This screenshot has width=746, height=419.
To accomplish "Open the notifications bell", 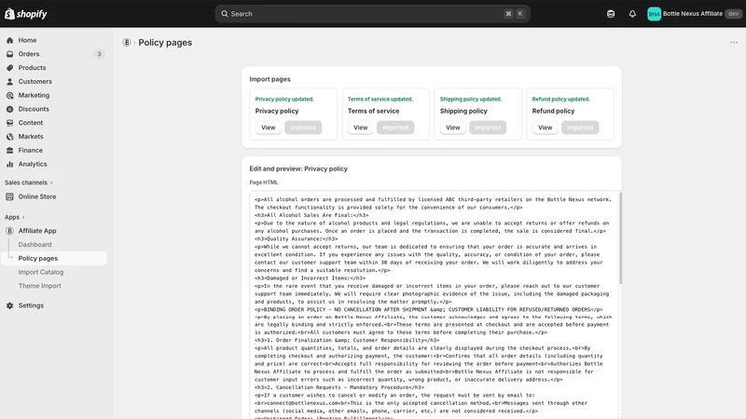I will tap(632, 14).
